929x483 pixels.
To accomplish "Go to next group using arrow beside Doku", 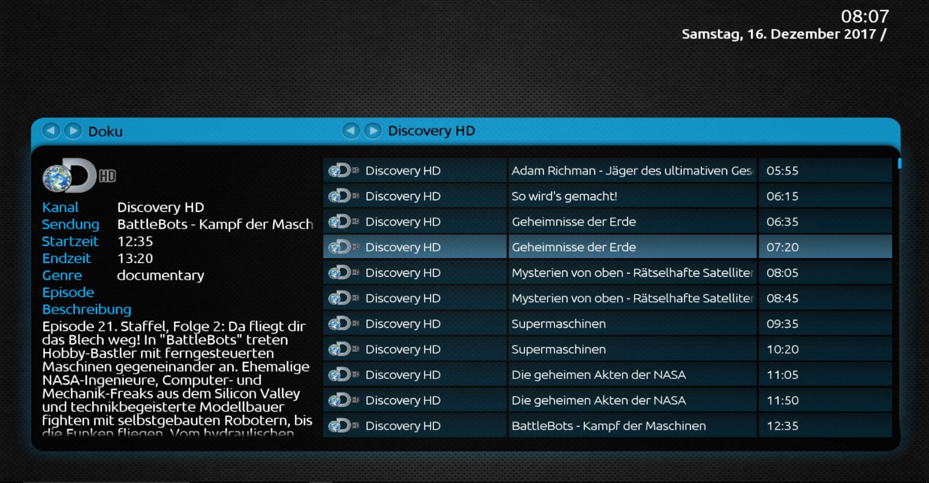I will [73, 131].
